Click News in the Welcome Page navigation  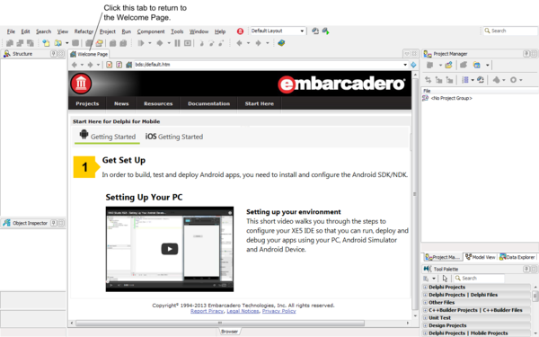(121, 103)
